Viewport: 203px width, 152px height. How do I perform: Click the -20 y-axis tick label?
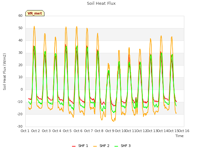tap(20, 114)
